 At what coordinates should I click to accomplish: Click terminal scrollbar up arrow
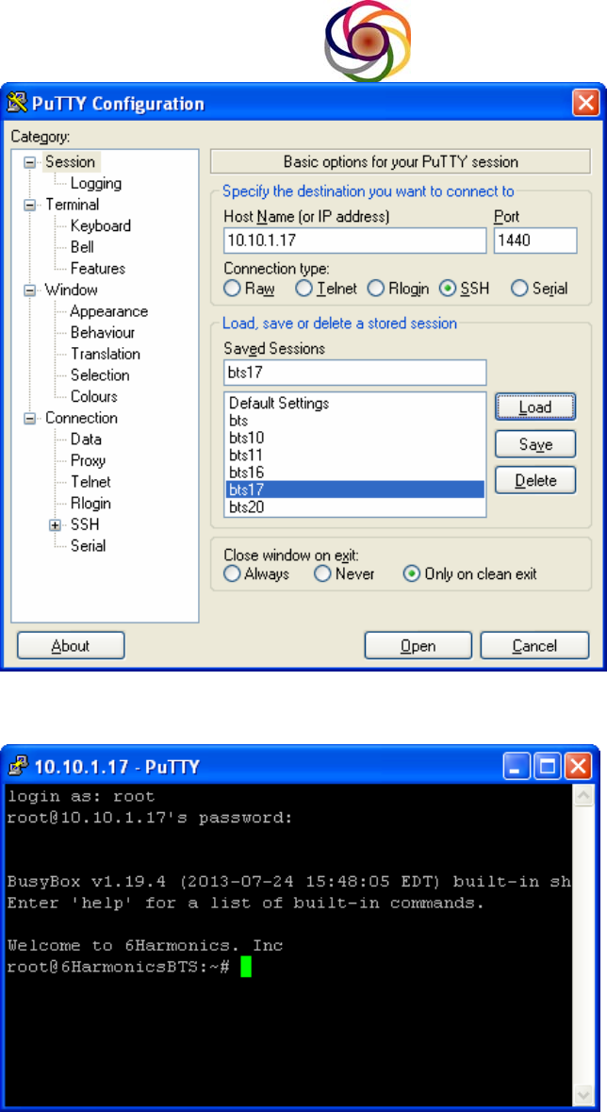click(x=583, y=796)
